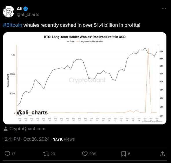
Task: Enlarge the BTC Realized Profit chart image
Action: coord(85,78)
